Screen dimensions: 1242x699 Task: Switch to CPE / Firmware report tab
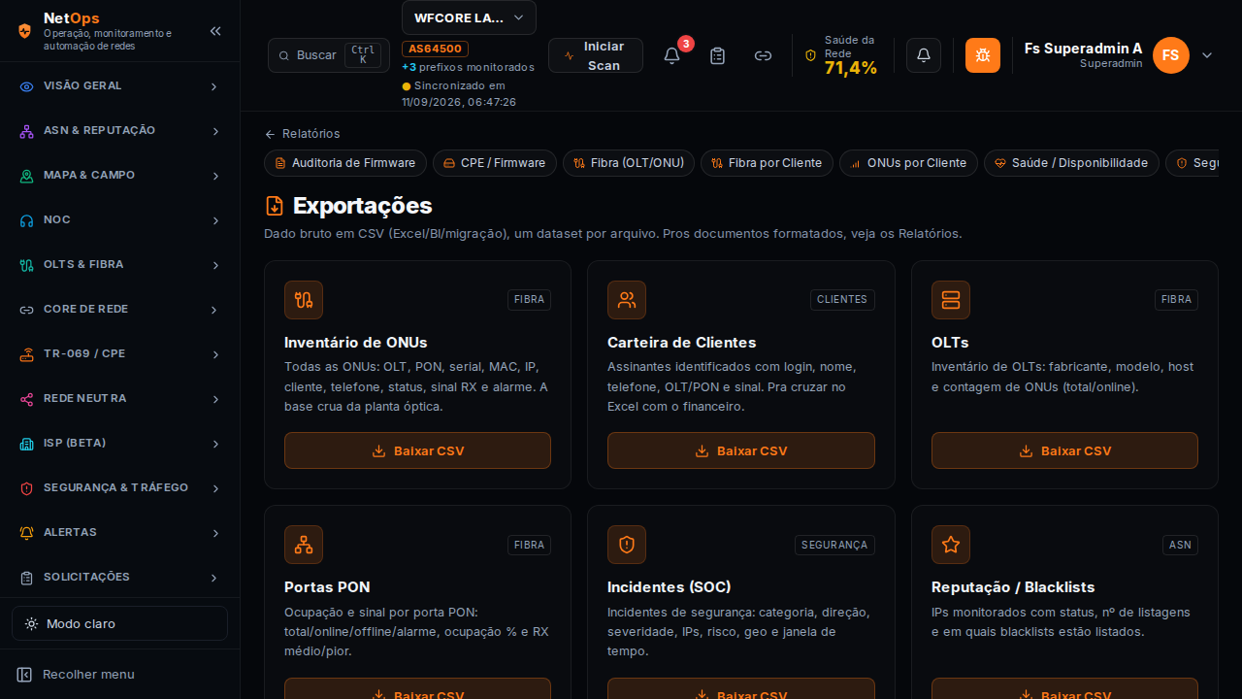495,163
